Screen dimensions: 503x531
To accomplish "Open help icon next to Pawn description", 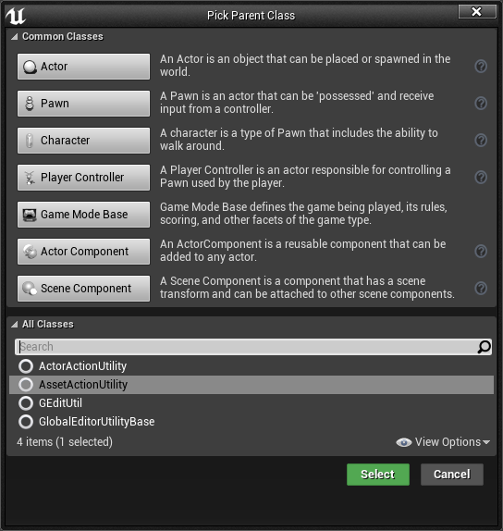I will coord(481,103).
